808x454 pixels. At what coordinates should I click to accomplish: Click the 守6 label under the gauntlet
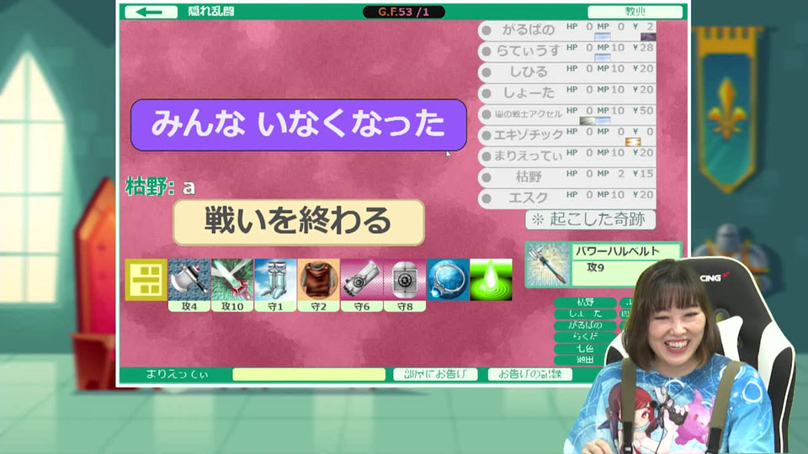click(362, 306)
